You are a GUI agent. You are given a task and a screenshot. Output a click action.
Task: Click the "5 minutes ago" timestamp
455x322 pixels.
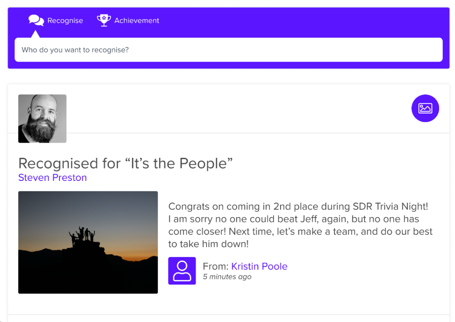227,277
